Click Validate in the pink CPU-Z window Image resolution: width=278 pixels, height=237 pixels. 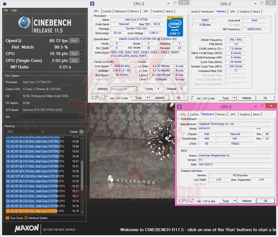tap(247, 201)
